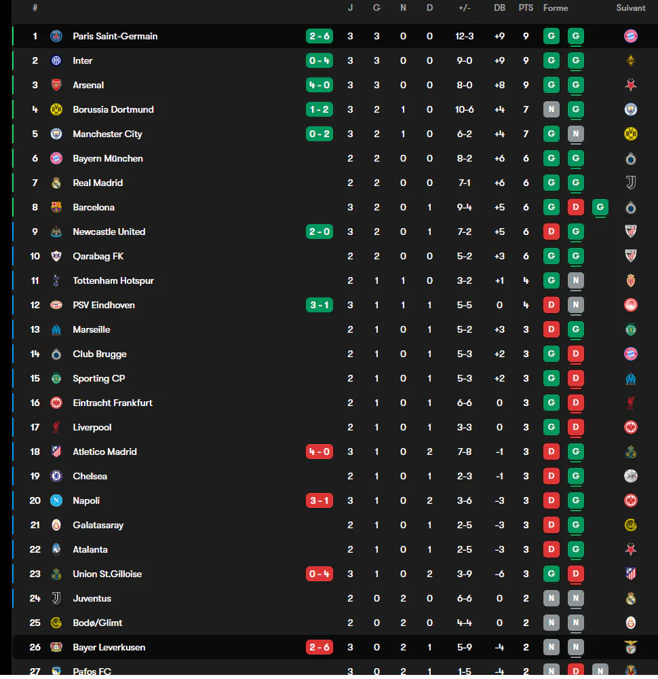The image size is (658, 679).
Task: Click Juventus next-opponent icon in Real Madrid row
Action: (x=631, y=183)
